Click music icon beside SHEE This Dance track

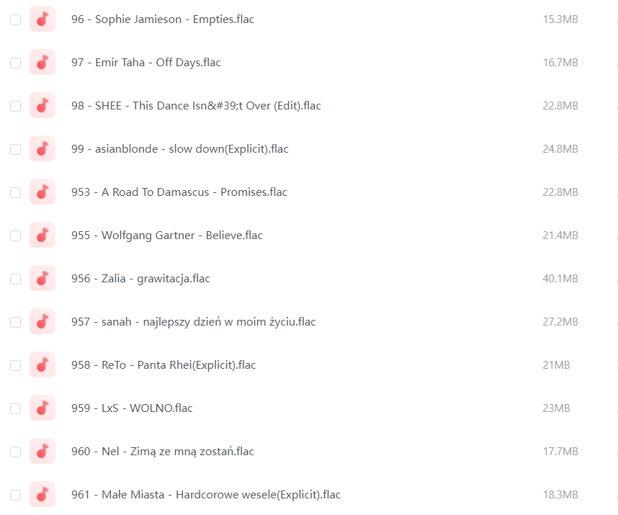pos(42,106)
